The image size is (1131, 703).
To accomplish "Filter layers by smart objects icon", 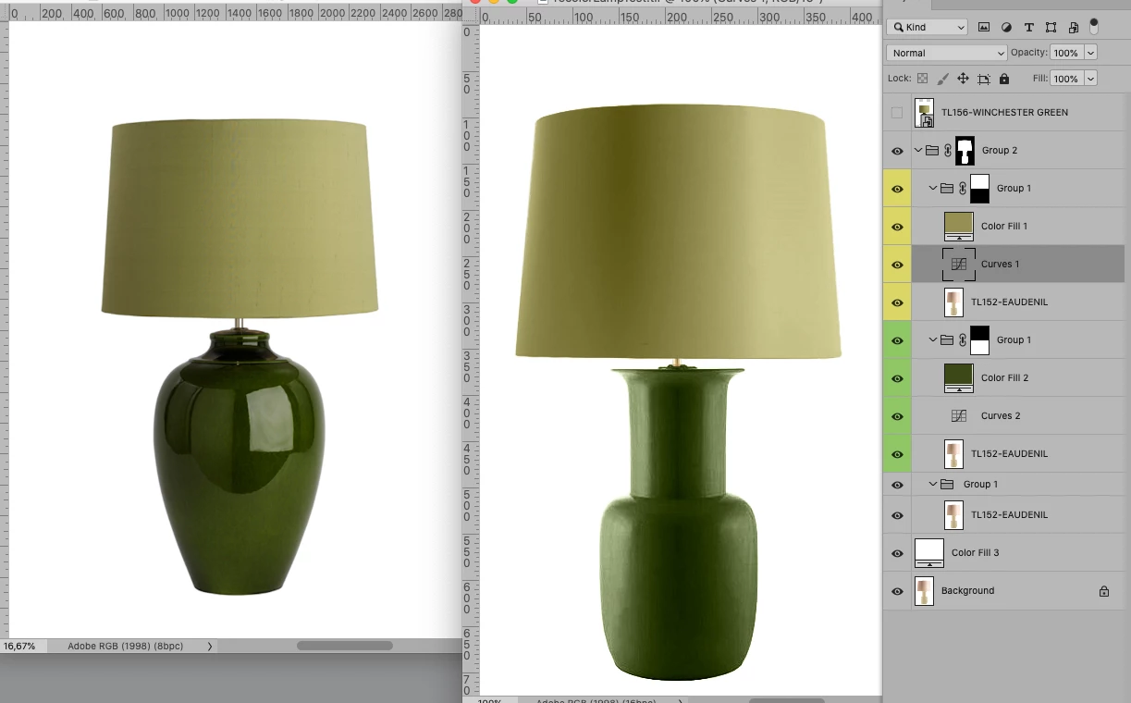I will coord(1073,28).
